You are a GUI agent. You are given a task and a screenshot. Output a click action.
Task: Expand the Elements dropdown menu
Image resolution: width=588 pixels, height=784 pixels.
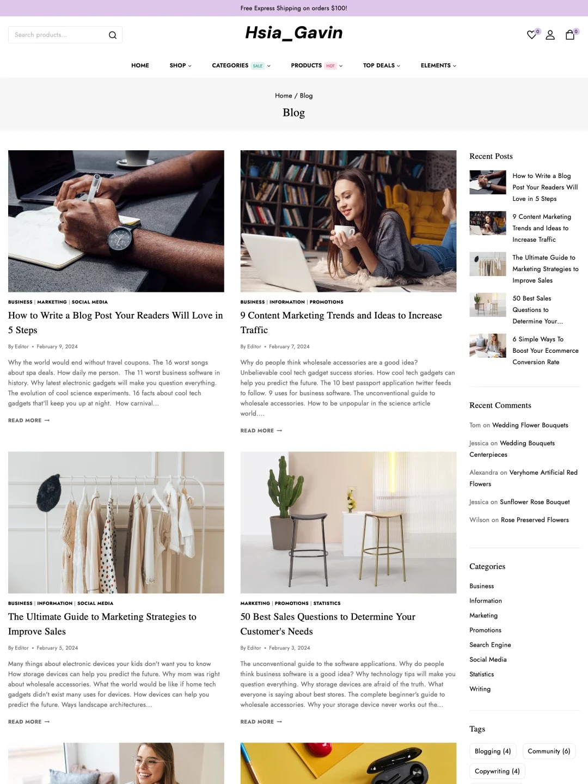[x=438, y=65]
